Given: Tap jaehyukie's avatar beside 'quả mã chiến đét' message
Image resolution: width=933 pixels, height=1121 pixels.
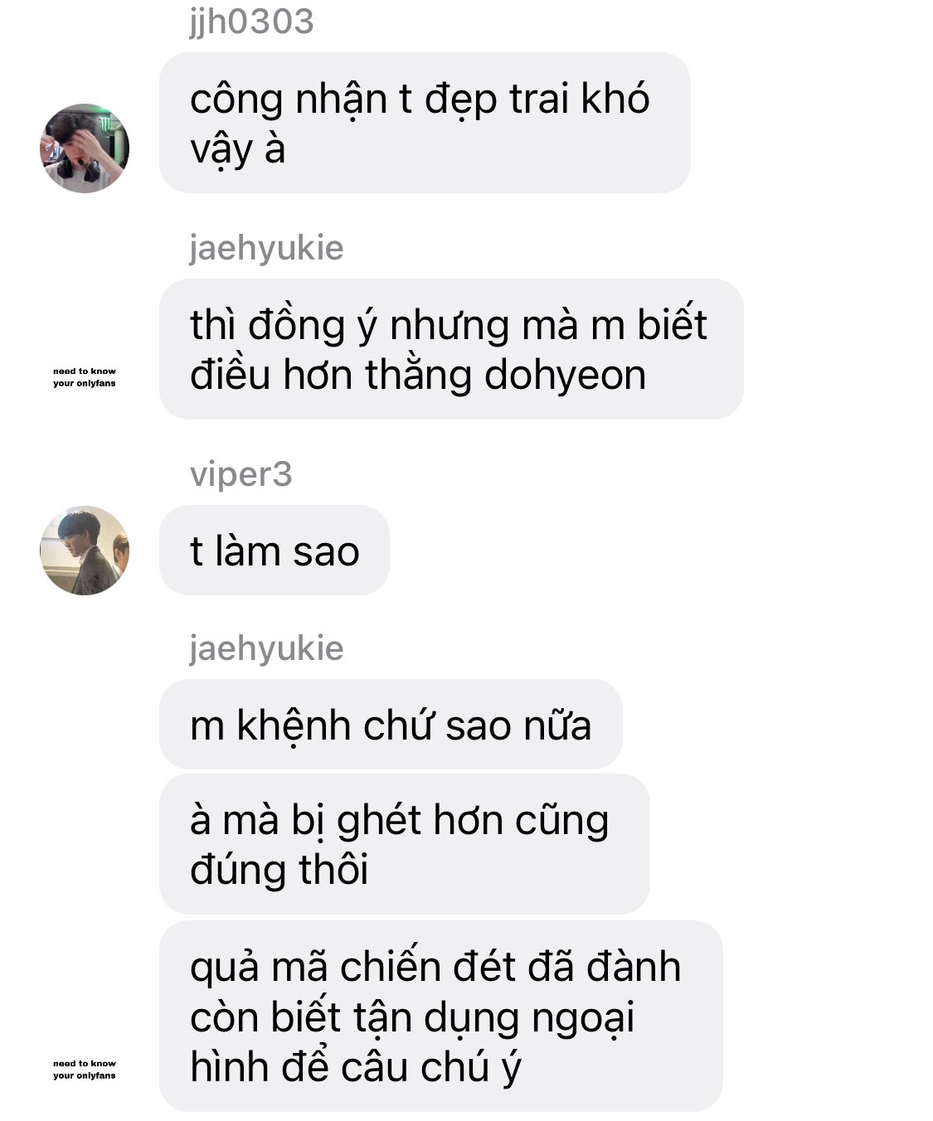Looking at the screenshot, I should (x=85, y=1070).
